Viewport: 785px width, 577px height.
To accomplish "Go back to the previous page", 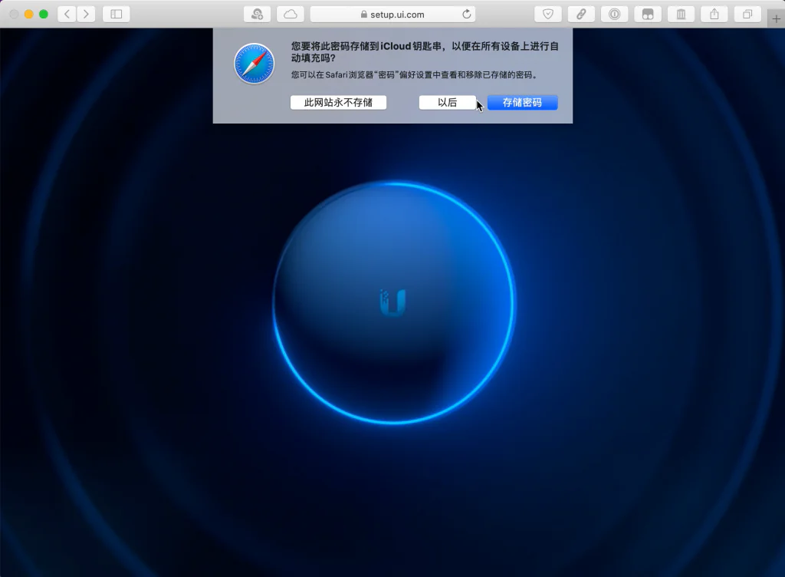I will [67, 14].
